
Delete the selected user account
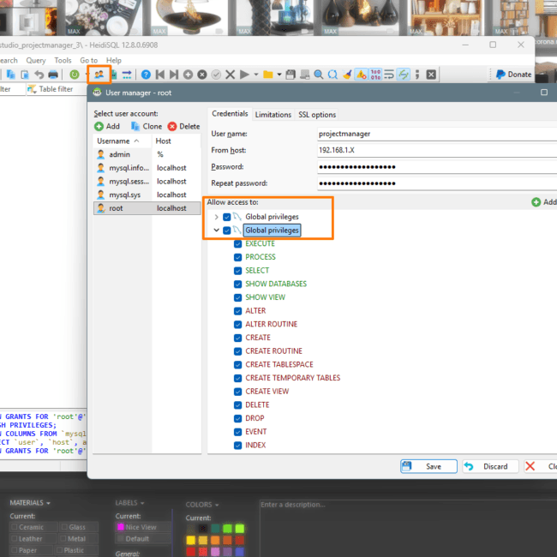click(184, 127)
